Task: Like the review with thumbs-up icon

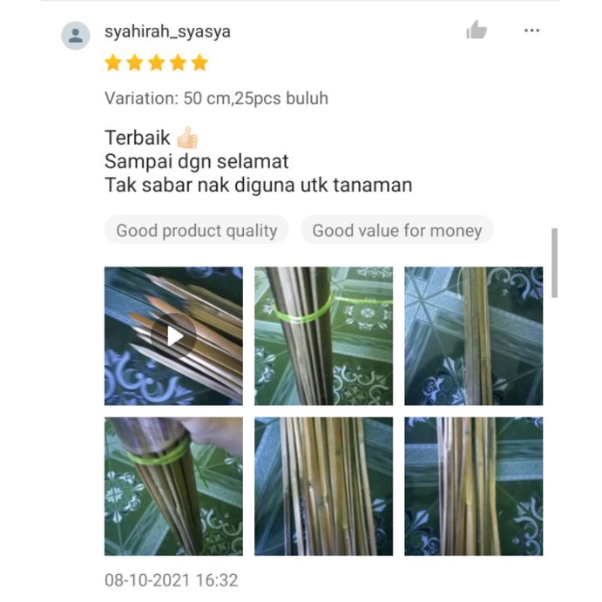Action: coord(477,30)
